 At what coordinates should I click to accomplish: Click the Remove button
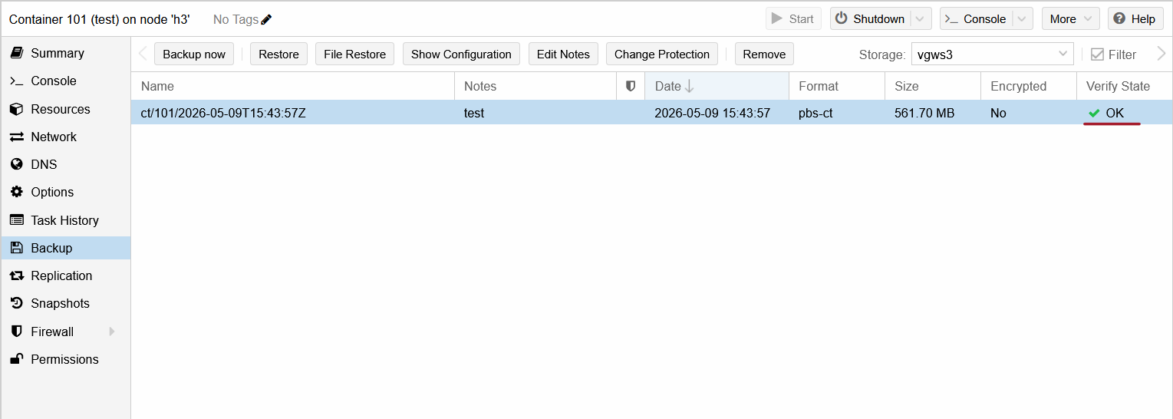[764, 54]
